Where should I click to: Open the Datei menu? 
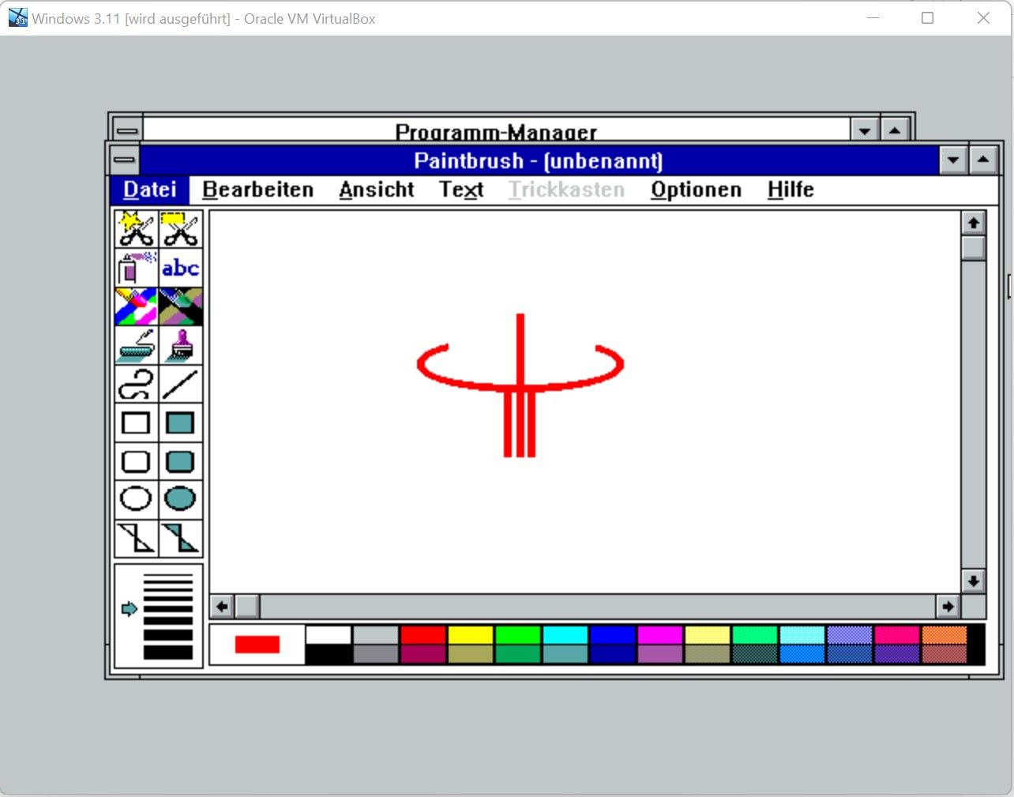point(149,190)
